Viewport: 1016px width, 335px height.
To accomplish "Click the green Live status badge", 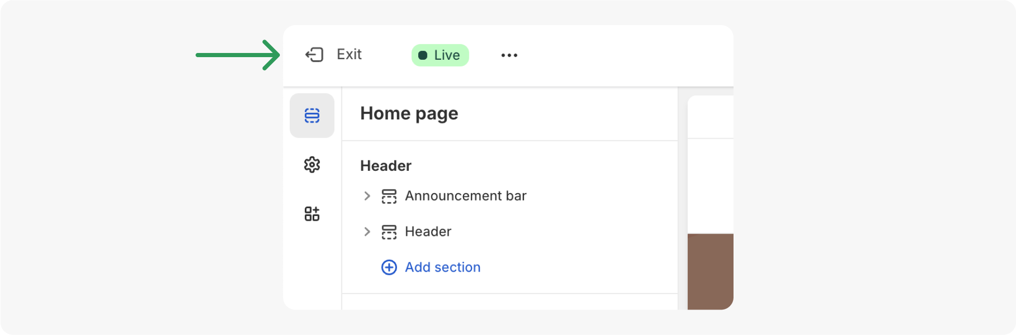I will pyautogui.click(x=440, y=55).
